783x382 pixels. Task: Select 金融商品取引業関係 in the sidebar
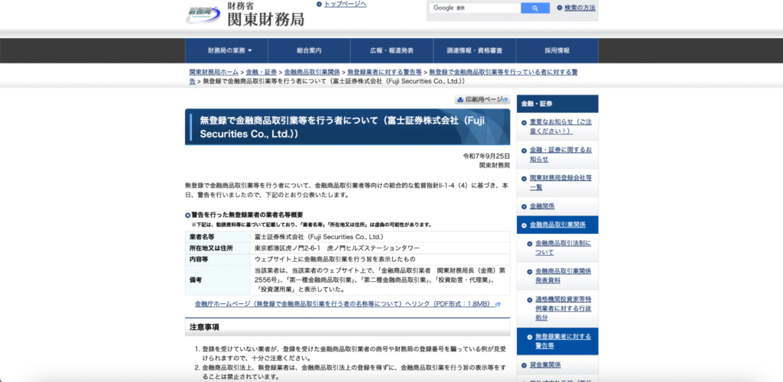click(557, 225)
